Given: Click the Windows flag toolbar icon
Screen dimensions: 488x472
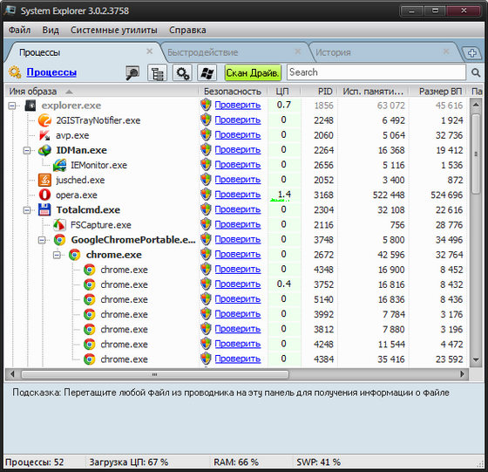Looking at the screenshot, I should [x=207, y=73].
